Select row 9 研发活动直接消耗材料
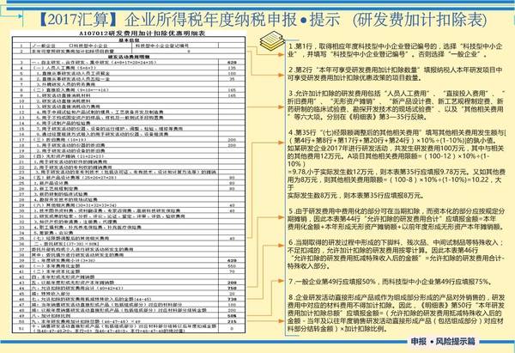515x353 pixels. coord(129,95)
